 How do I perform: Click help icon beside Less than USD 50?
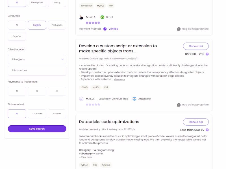point(207,130)
